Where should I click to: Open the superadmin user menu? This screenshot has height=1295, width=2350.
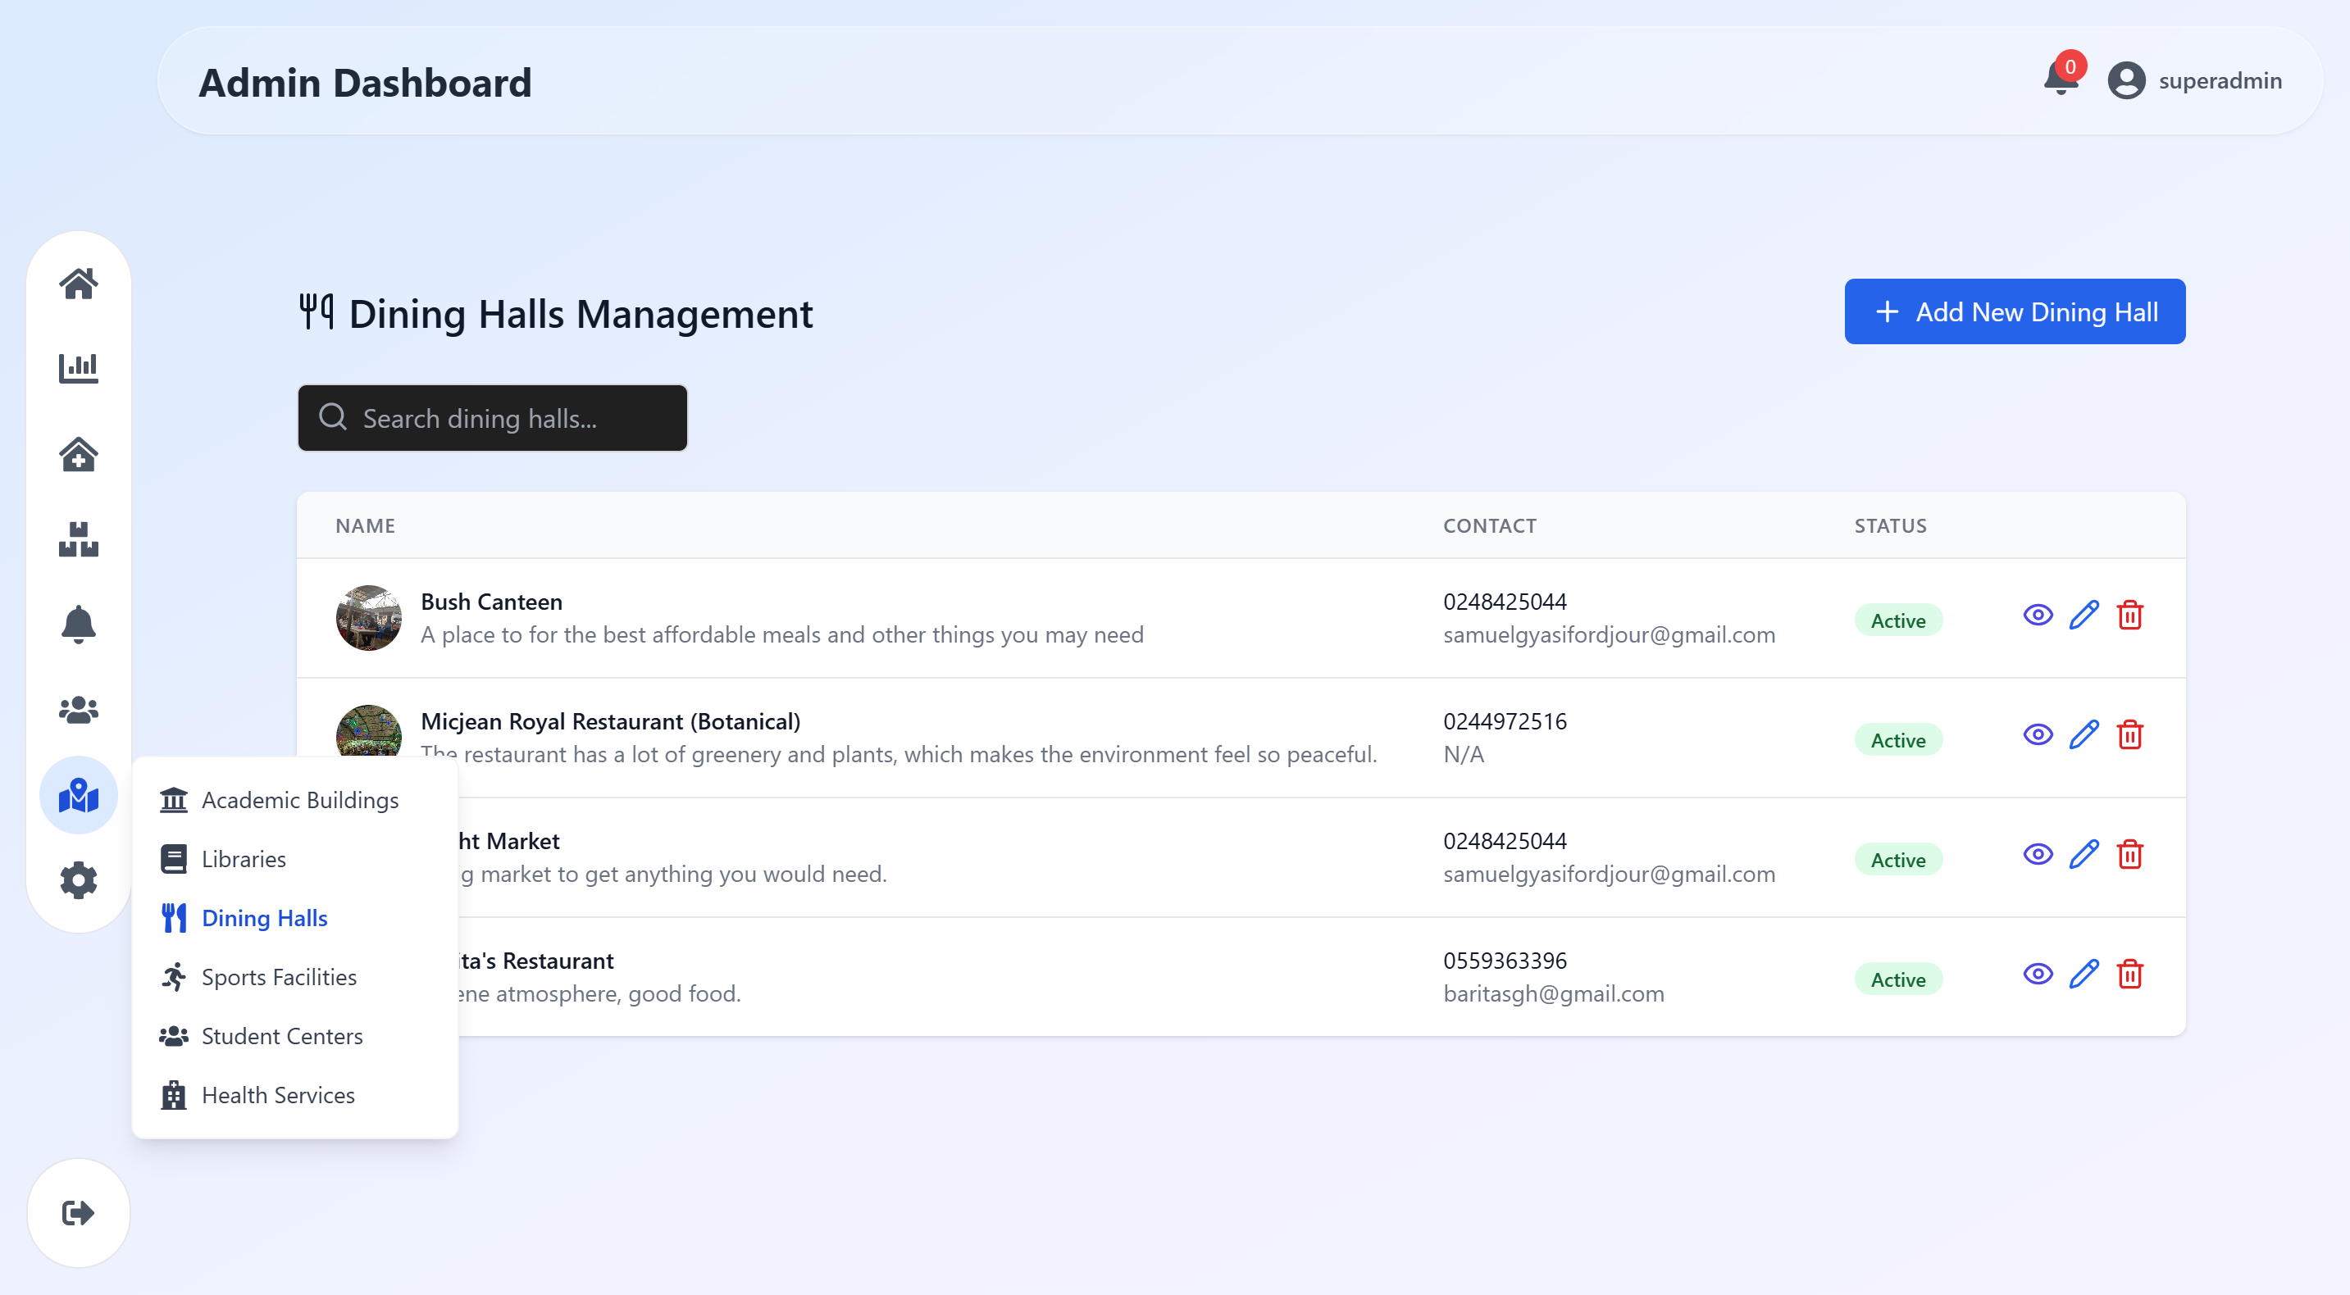pos(2194,80)
